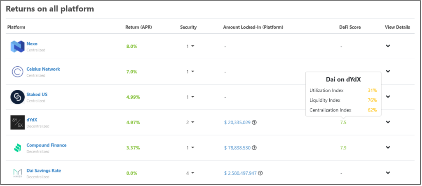Open the dYdX platform link

[32, 120]
